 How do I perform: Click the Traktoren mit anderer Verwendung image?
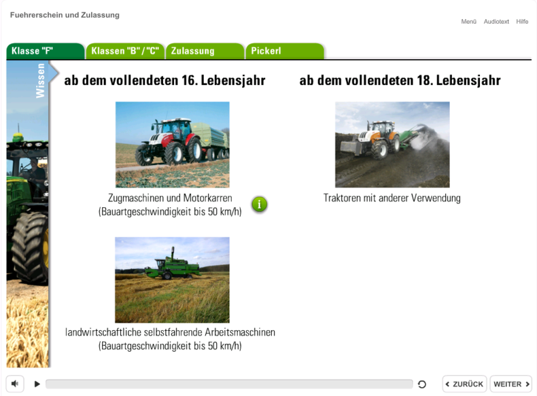[x=392, y=144]
